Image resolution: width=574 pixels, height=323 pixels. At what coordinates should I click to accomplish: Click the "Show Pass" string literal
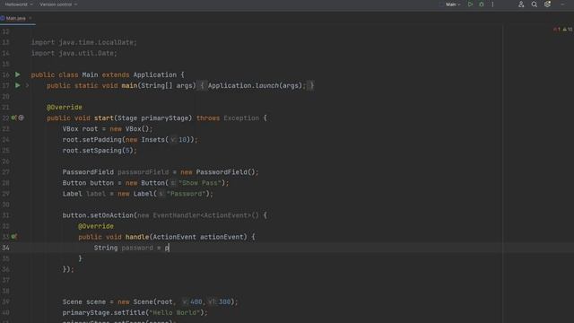coord(200,183)
